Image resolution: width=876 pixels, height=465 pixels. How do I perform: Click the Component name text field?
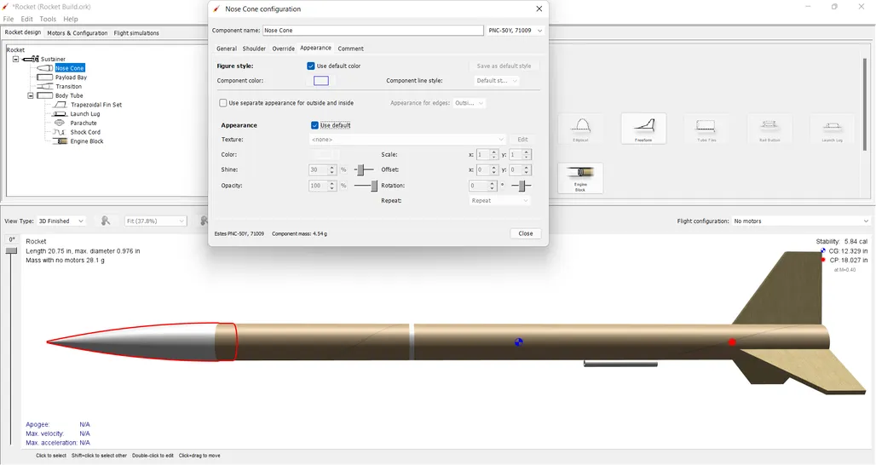click(372, 31)
